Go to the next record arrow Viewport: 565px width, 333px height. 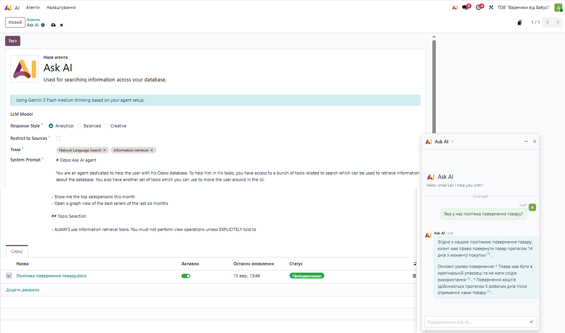click(558, 22)
